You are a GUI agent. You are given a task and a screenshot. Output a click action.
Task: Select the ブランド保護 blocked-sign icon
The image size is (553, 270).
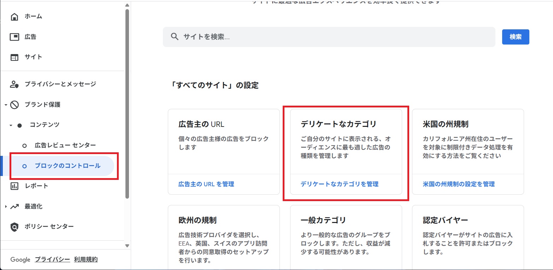coord(14,104)
